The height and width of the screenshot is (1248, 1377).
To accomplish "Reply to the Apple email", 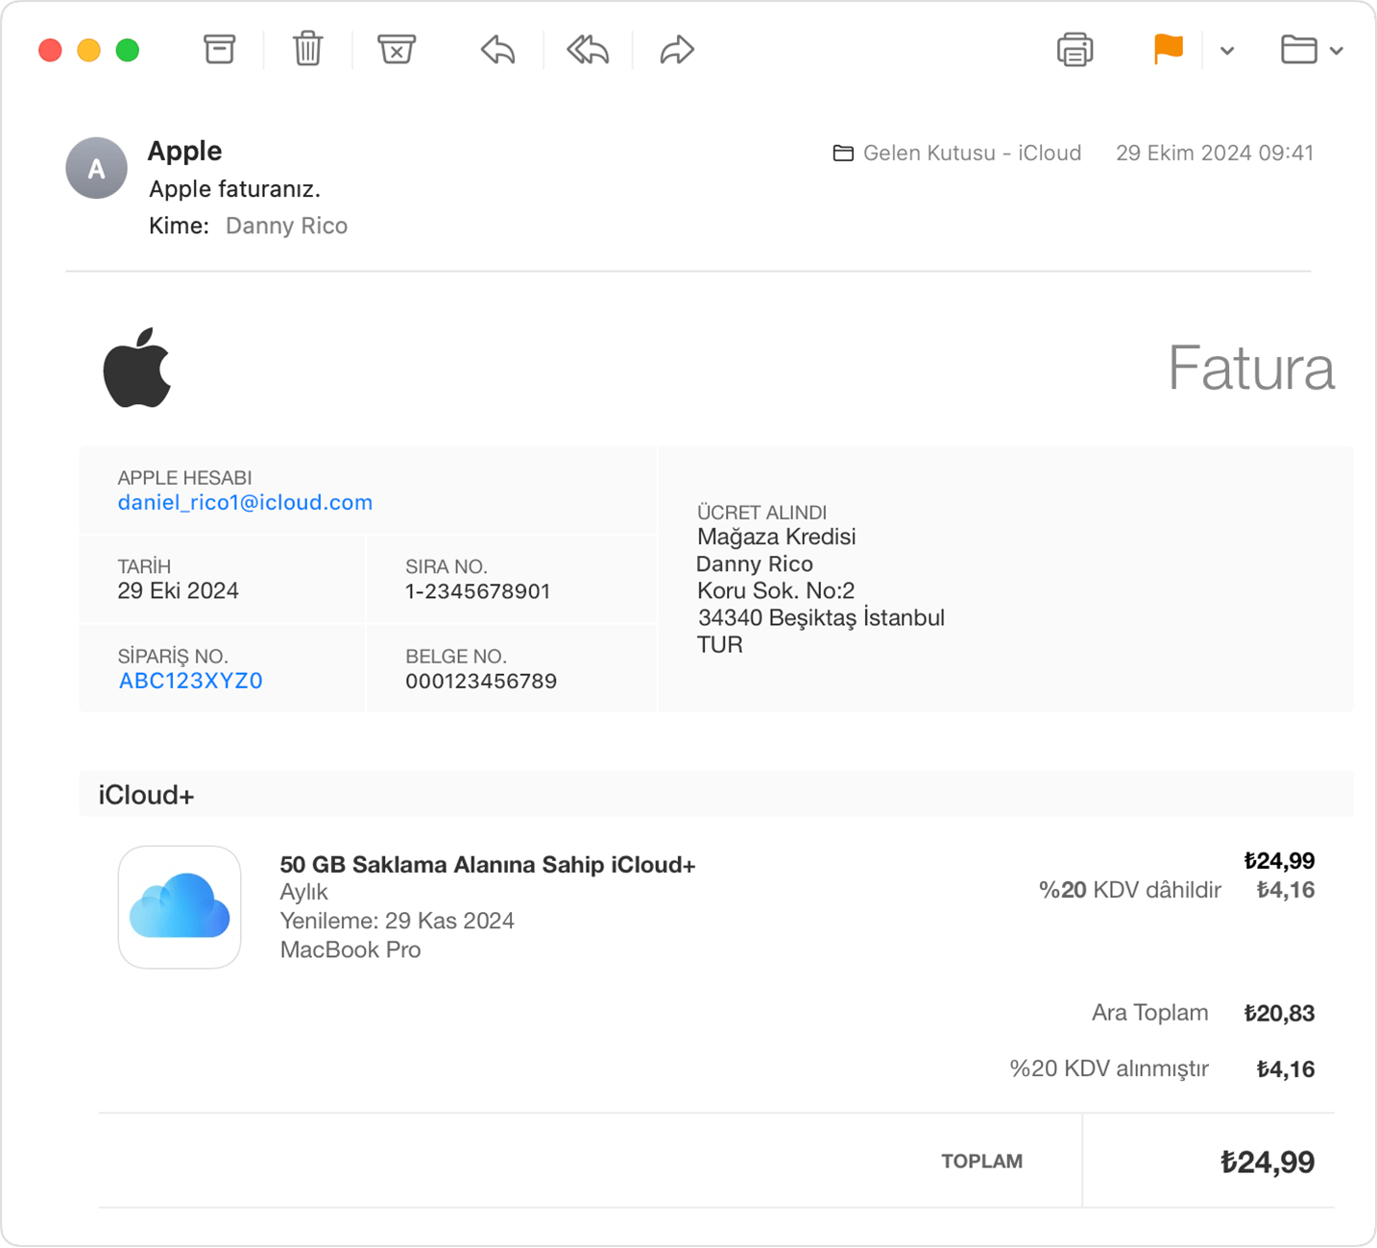I will [x=497, y=49].
